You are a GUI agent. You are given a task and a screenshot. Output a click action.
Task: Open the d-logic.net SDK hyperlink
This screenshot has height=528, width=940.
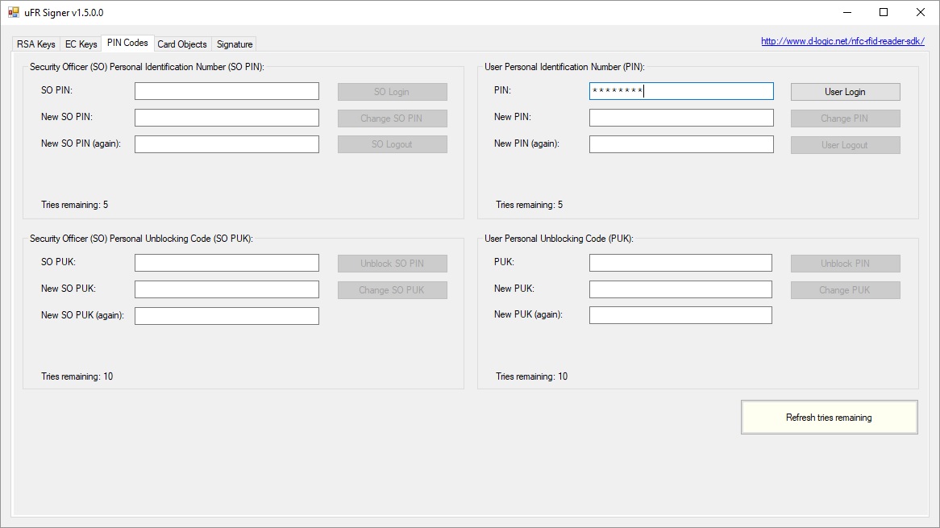click(x=842, y=41)
